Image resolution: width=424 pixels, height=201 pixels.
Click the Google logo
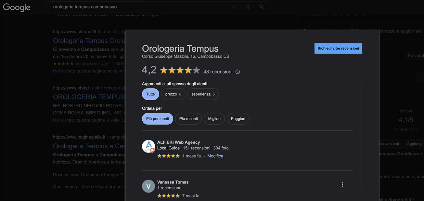(17, 7)
